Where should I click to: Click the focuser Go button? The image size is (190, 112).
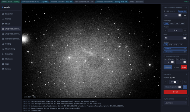tap(185, 87)
